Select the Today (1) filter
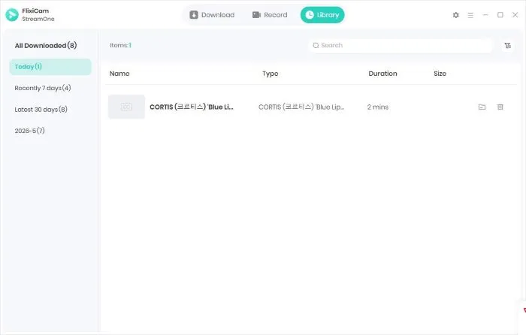526x335 pixels. pos(50,67)
